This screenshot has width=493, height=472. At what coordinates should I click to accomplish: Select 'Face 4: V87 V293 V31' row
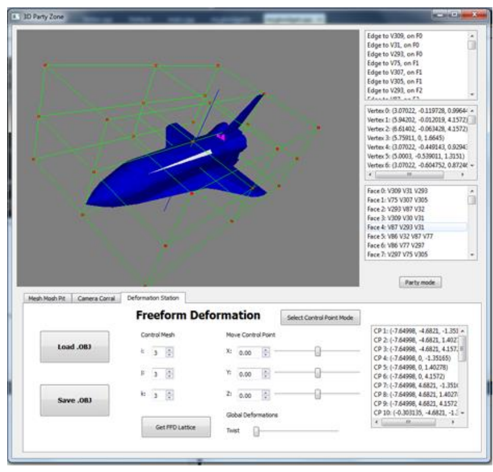click(x=417, y=227)
